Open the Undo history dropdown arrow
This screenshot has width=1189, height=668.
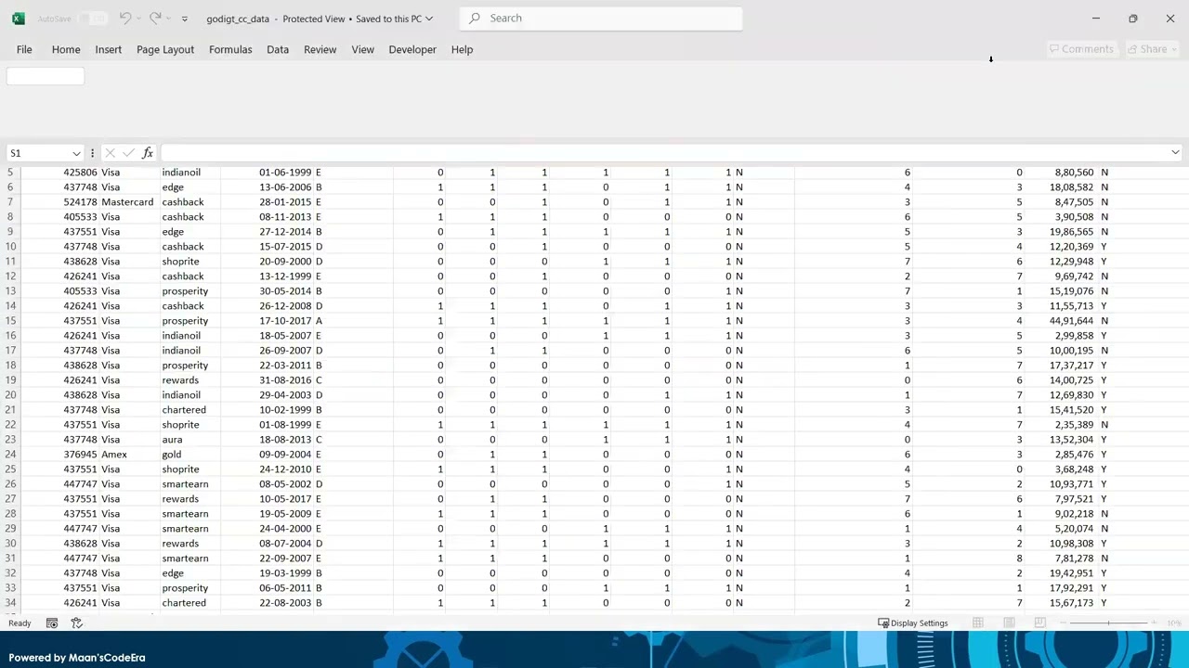point(139,19)
